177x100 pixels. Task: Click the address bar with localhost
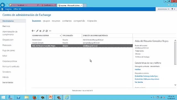[x=23, y=5]
